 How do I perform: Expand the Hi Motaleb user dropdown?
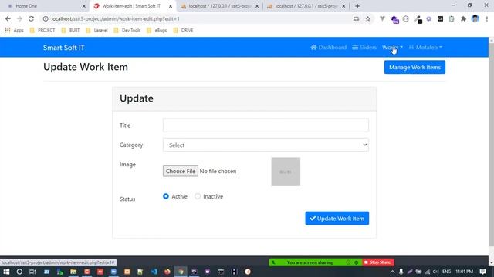click(425, 48)
